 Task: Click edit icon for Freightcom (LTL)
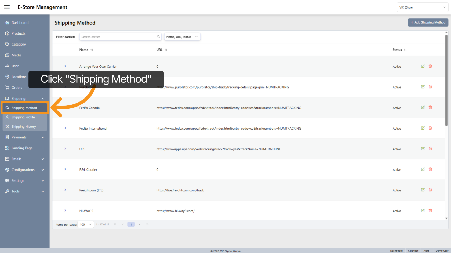[x=423, y=190]
